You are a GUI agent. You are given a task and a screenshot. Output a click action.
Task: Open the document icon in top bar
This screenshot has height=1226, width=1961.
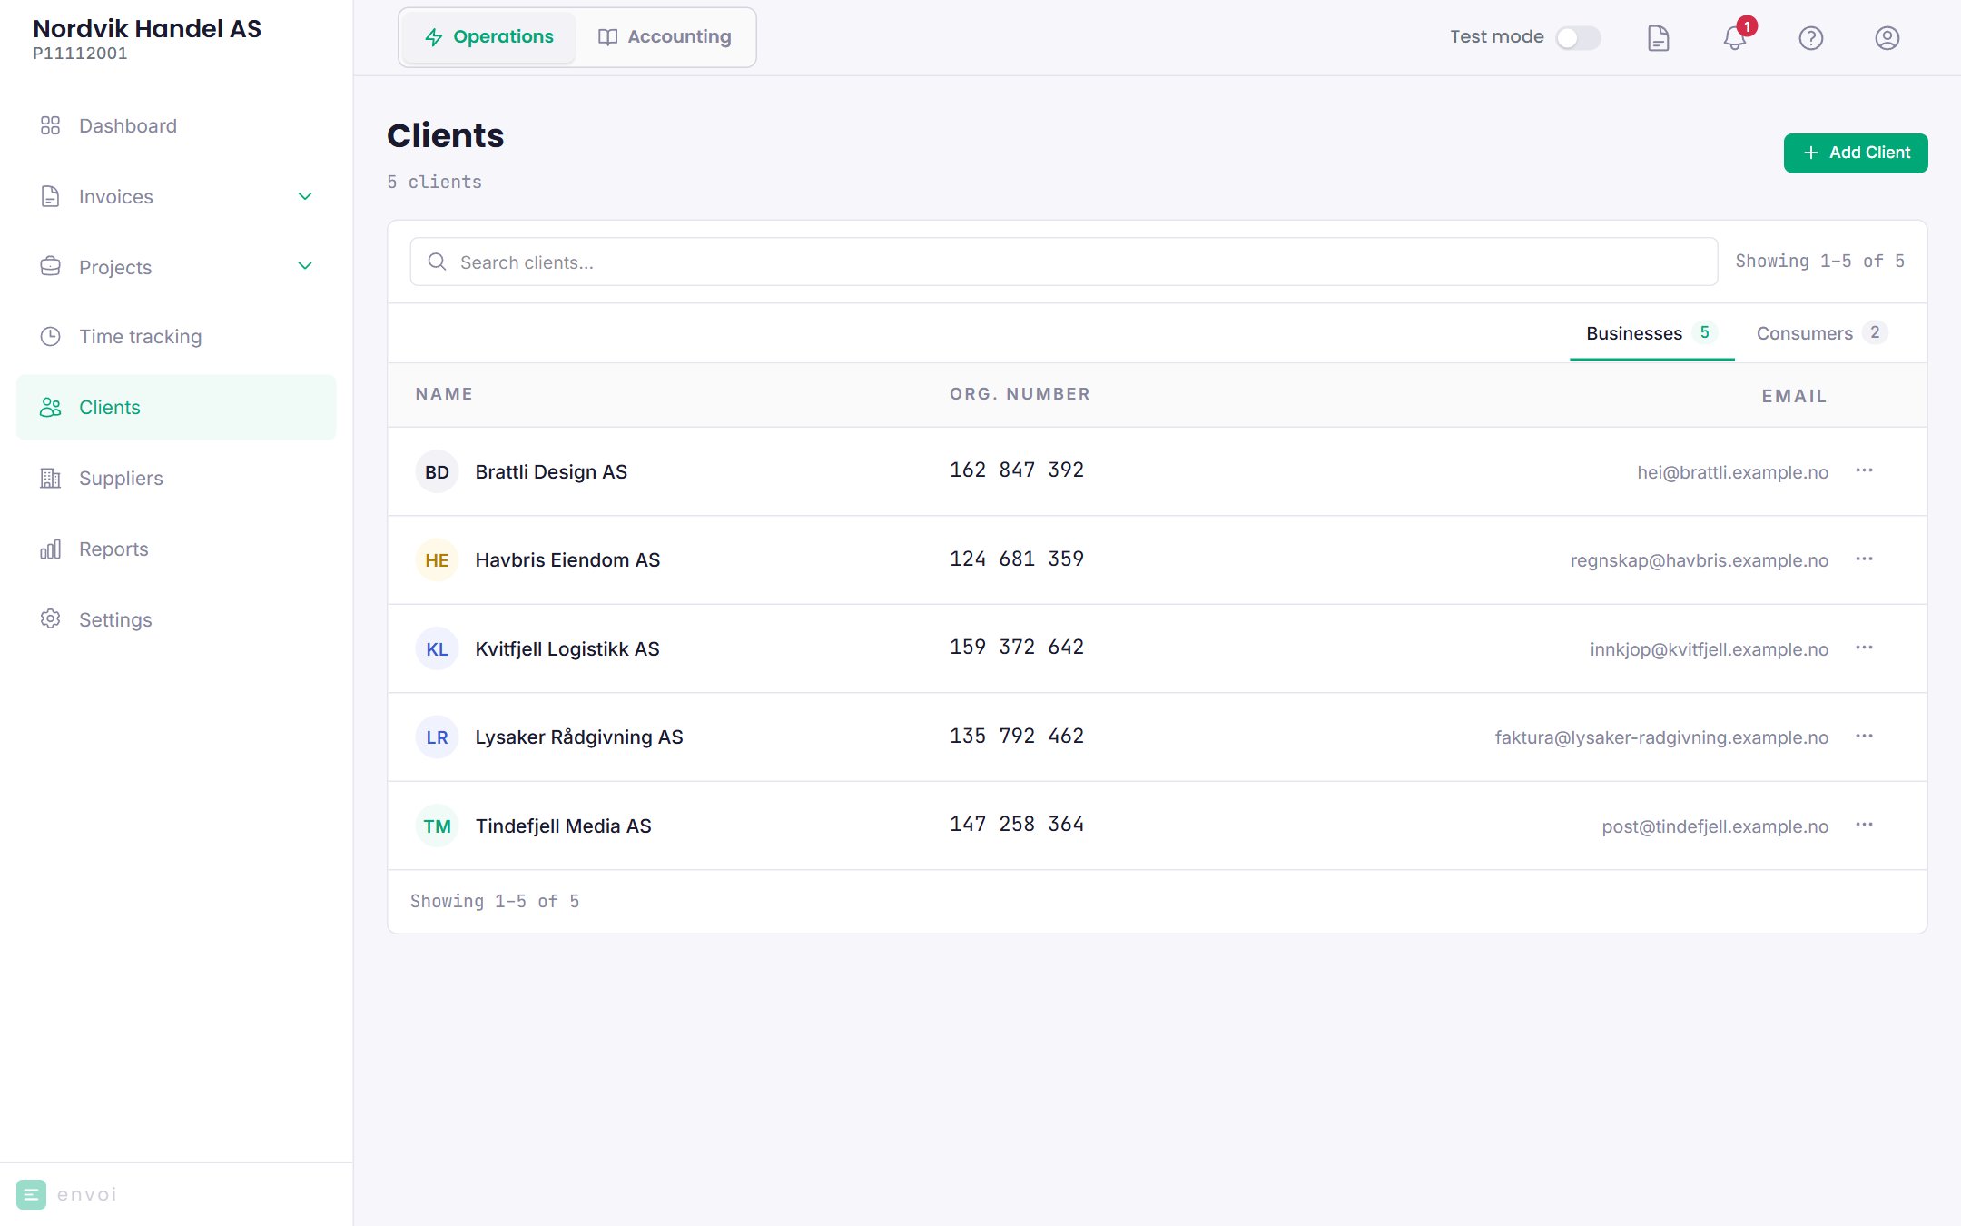coord(1658,38)
